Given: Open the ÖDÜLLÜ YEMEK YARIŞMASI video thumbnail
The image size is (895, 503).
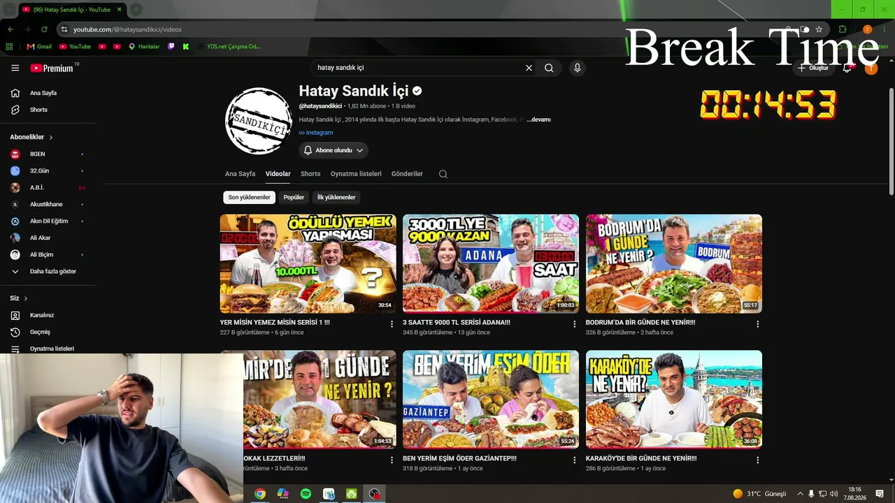Looking at the screenshot, I should click(x=308, y=263).
